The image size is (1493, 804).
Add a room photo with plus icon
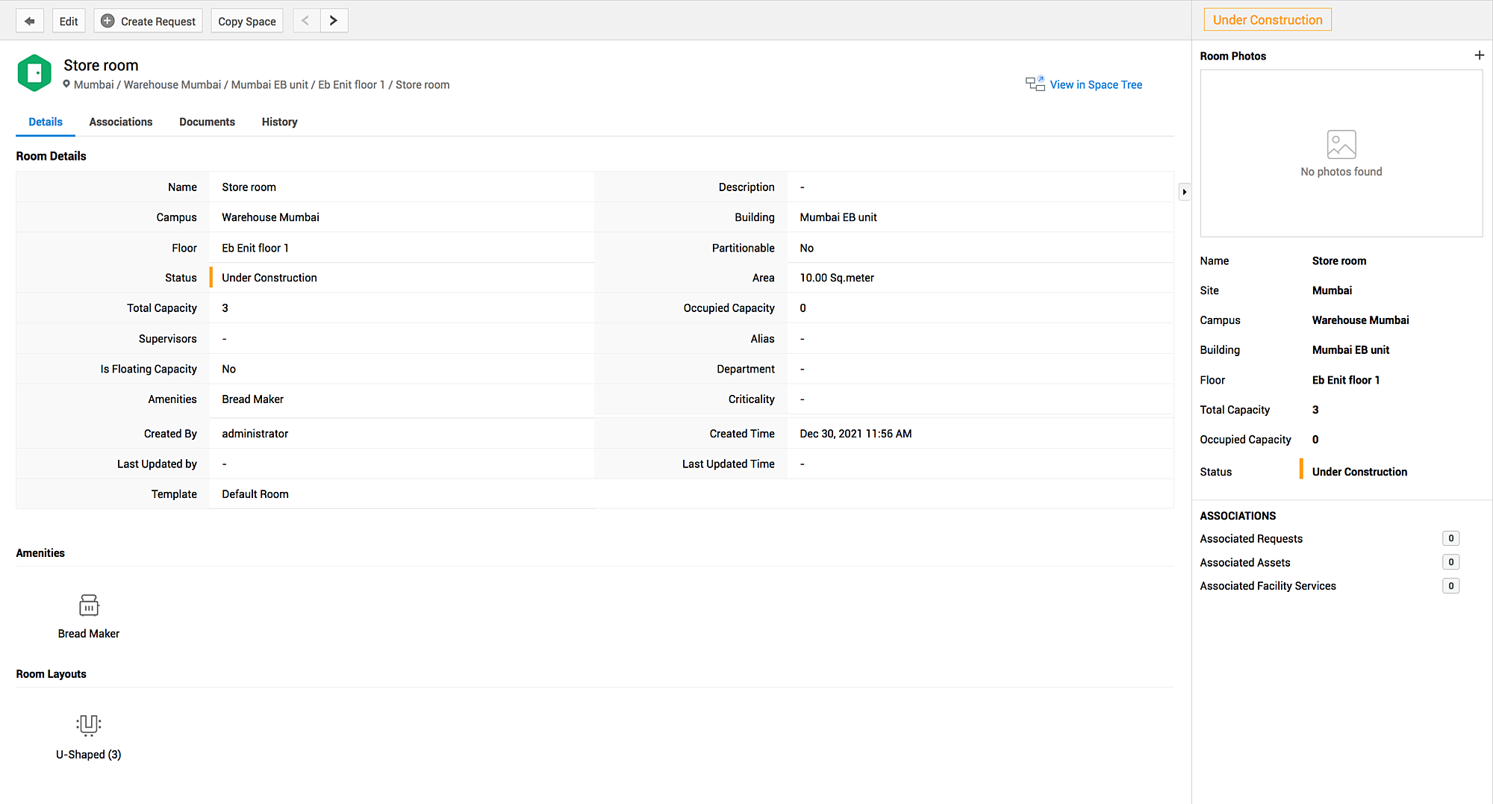click(1479, 55)
